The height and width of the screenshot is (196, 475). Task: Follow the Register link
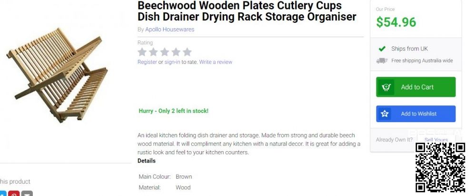pyautogui.click(x=147, y=62)
